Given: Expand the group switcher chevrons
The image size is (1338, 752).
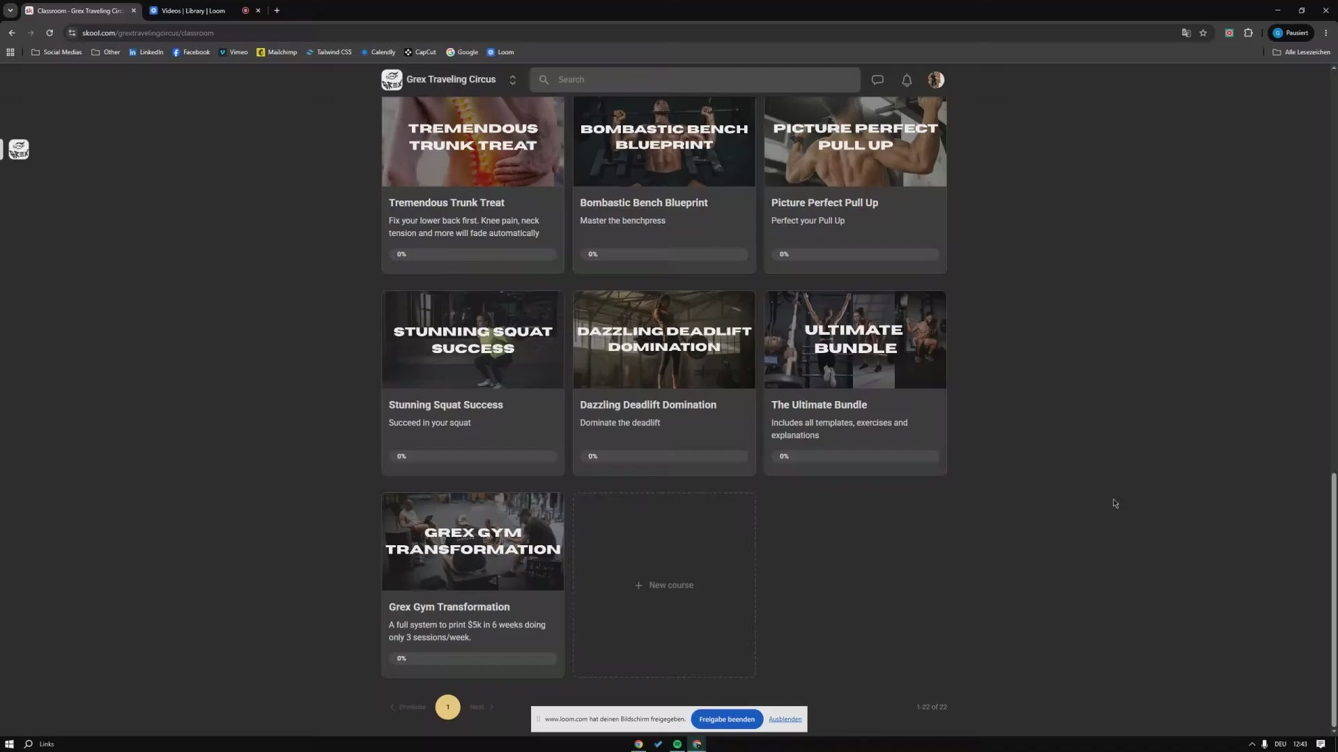Looking at the screenshot, I should (513, 80).
